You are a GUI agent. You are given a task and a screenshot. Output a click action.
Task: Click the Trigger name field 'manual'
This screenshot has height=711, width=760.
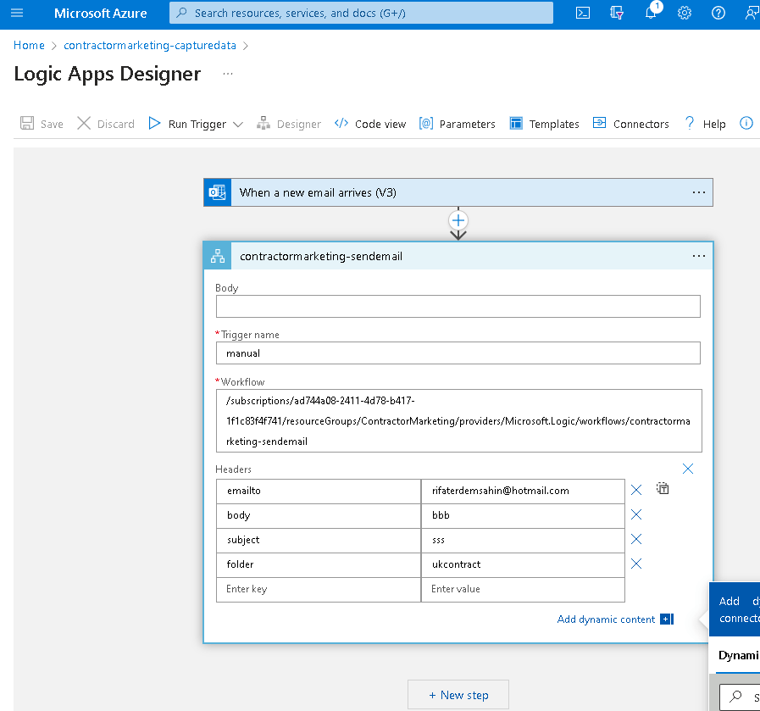click(x=458, y=353)
